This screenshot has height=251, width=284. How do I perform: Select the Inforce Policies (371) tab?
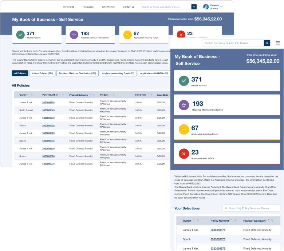pyautogui.click(x=42, y=73)
